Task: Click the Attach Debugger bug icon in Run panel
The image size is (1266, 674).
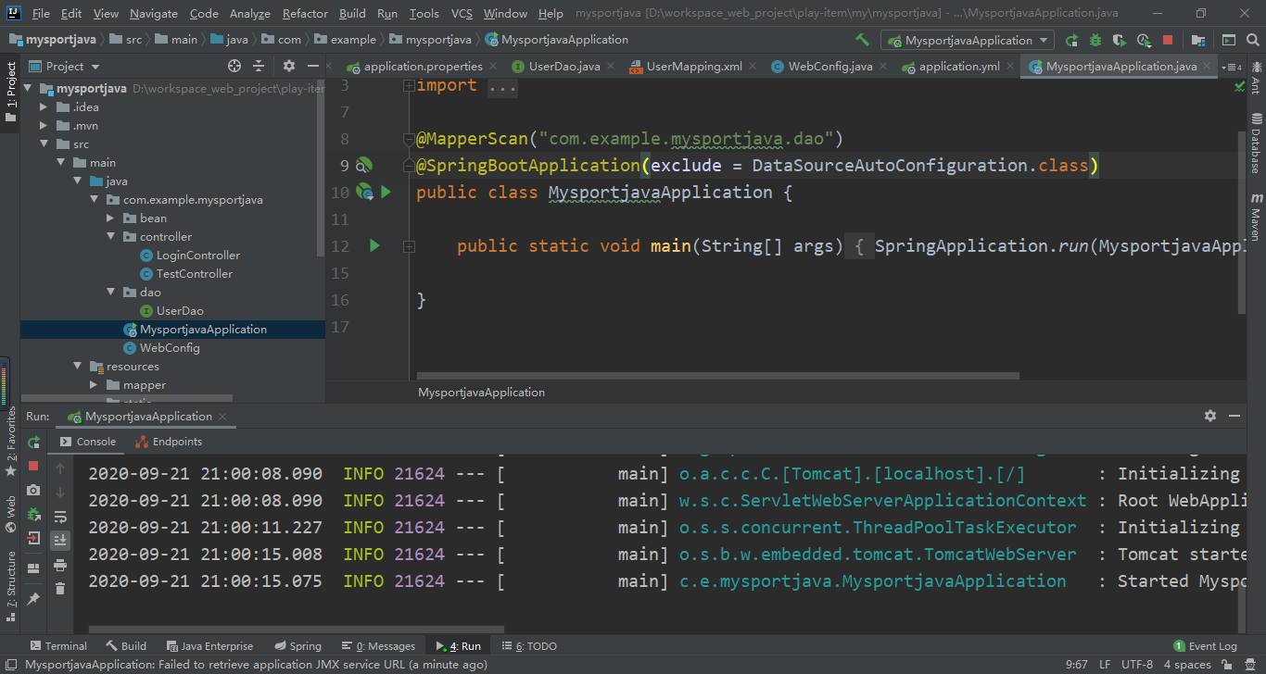Action: tap(33, 514)
